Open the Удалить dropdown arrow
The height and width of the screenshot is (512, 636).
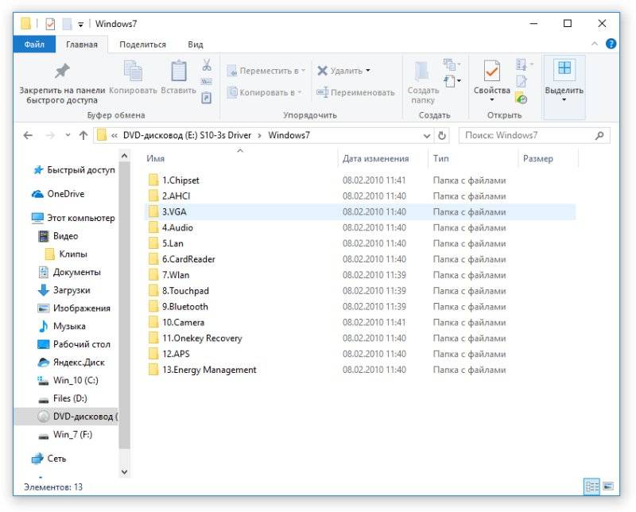[368, 71]
